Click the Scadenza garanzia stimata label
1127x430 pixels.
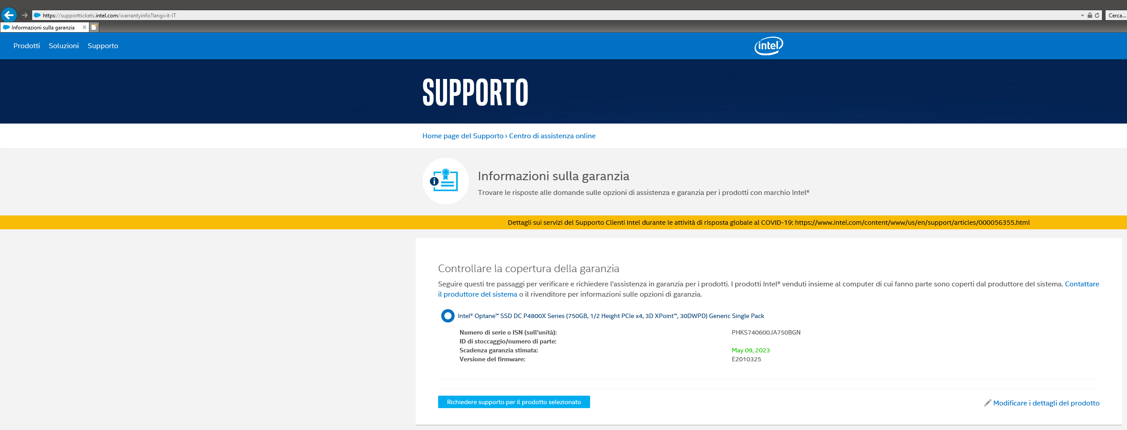click(x=499, y=350)
